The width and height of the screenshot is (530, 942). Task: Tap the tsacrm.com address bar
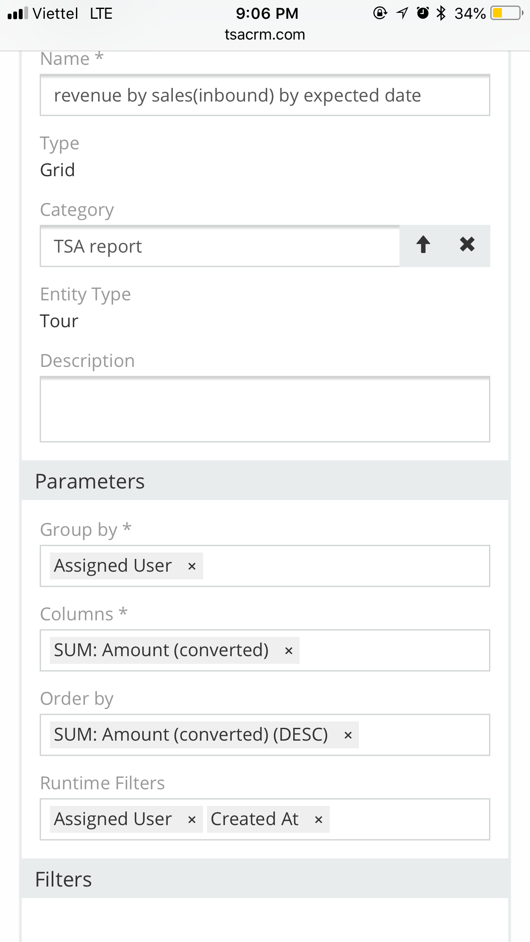pyautogui.click(x=265, y=35)
